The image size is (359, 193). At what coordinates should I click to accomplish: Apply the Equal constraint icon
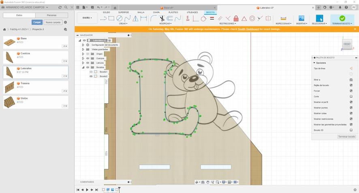coord(212,18)
